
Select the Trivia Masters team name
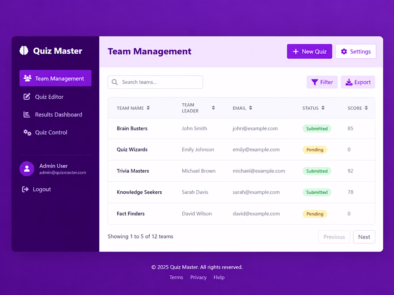pos(133,171)
